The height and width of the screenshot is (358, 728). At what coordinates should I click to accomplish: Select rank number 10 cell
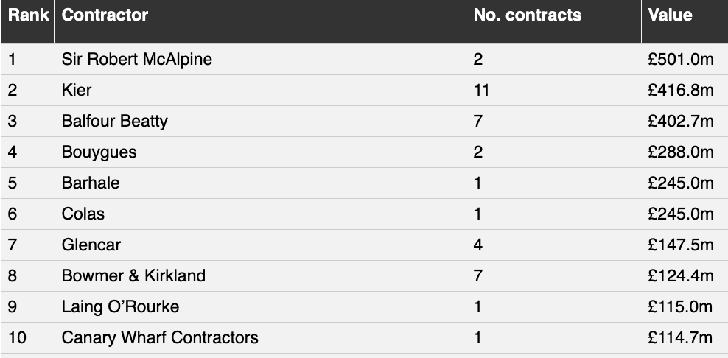[x=17, y=337]
